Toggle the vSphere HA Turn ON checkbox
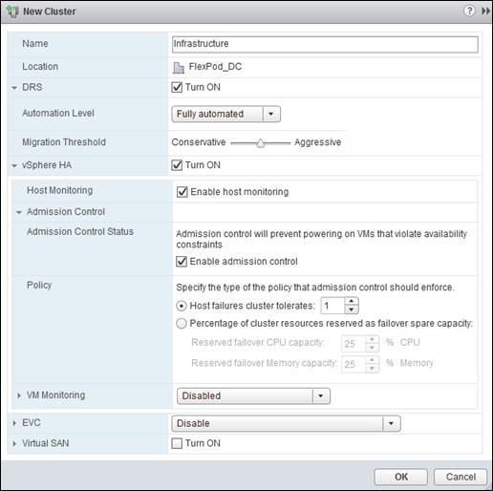This screenshot has width=493, height=491. (x=177, y=165)
